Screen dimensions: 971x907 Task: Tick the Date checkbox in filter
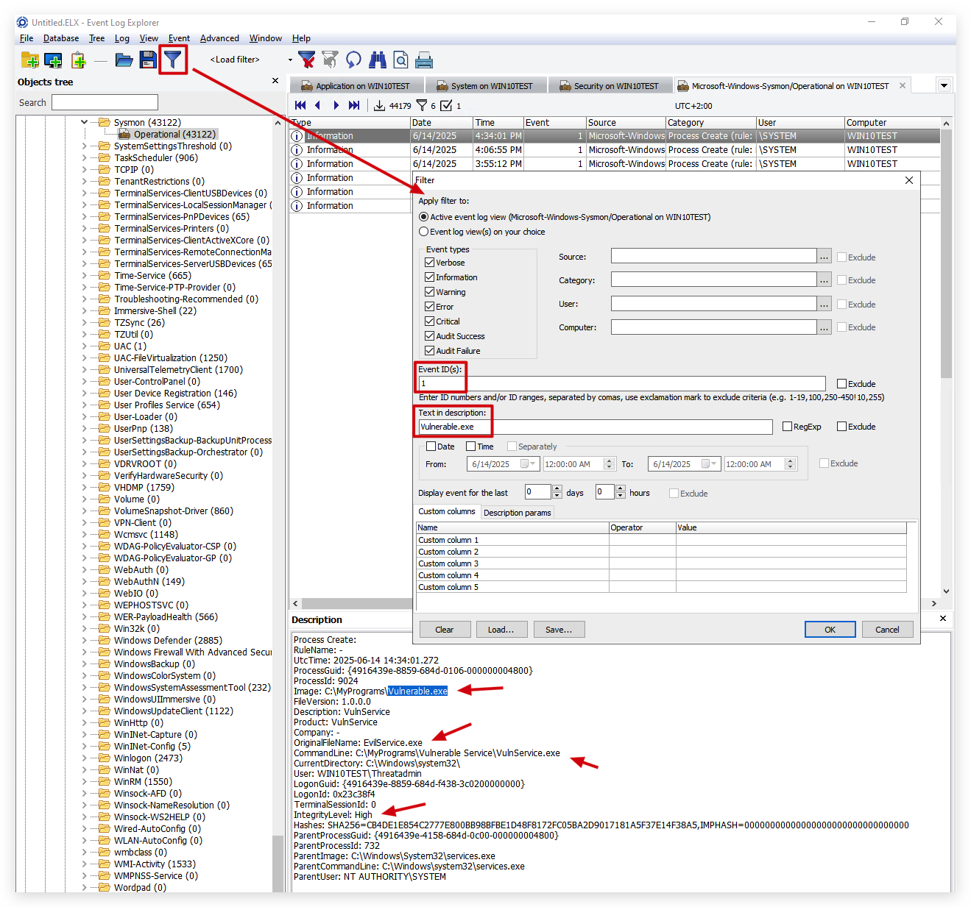[431, 447]
